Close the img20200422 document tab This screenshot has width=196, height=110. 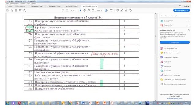click(x=97, y=6)
